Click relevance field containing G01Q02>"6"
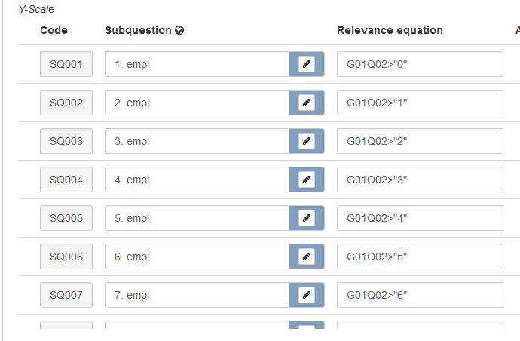The width and height of the screenshot is (520, 341). [x=420, y=295]
